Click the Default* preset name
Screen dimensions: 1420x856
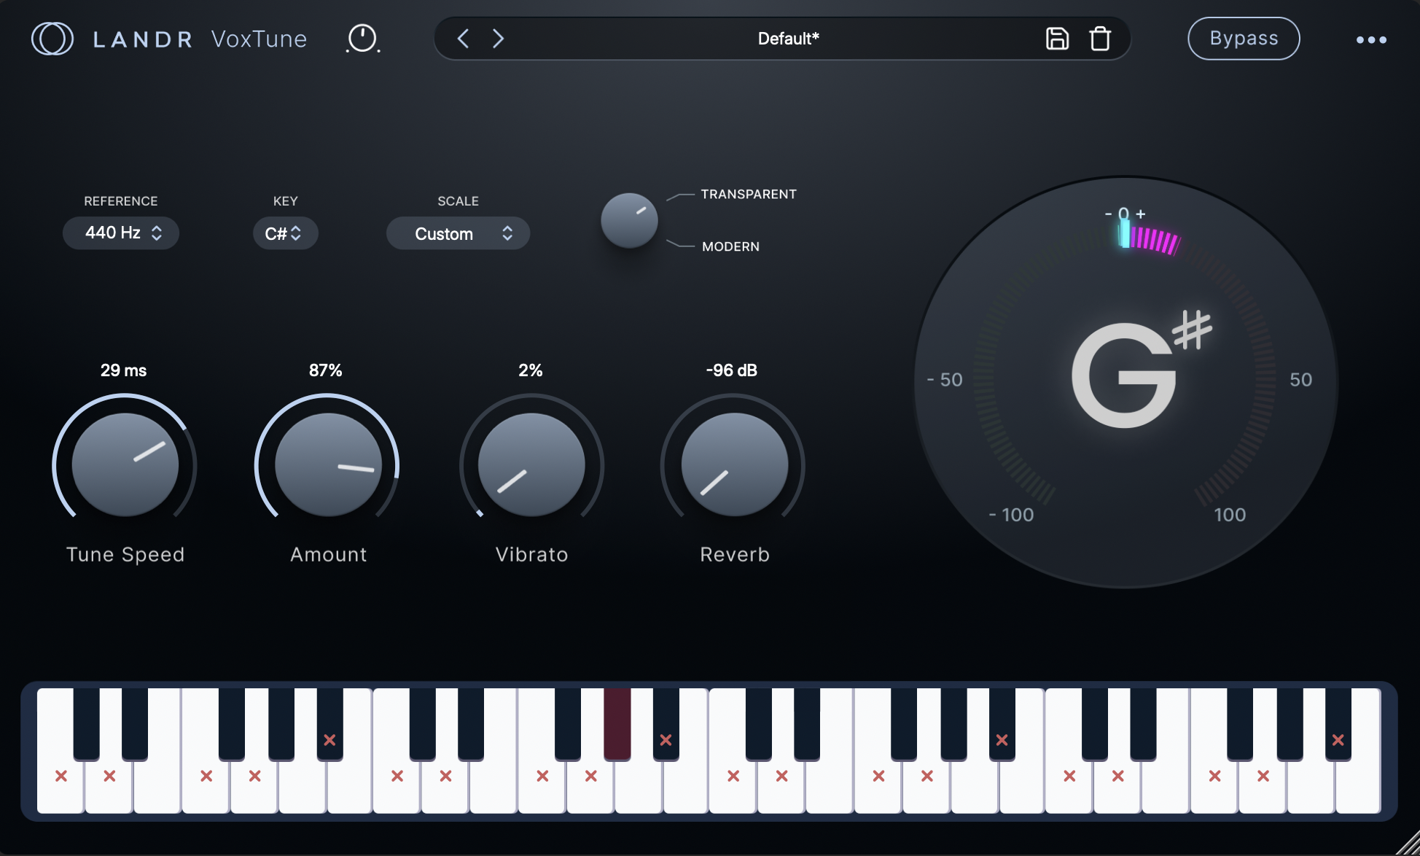pos(788,39)
